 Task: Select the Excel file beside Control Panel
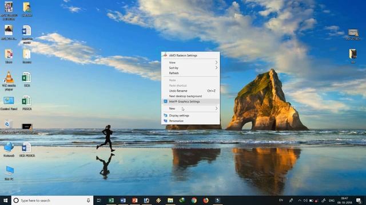coord(27,103)
